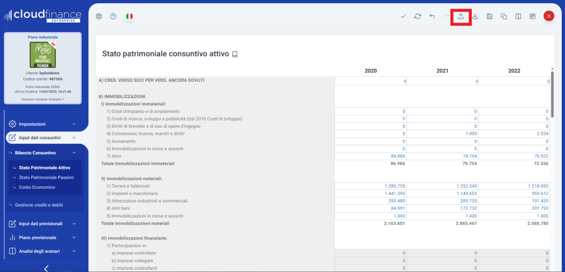Click user code 487566 in the card
The width and height of the screenshot is (565, 272).
point(56,79)
